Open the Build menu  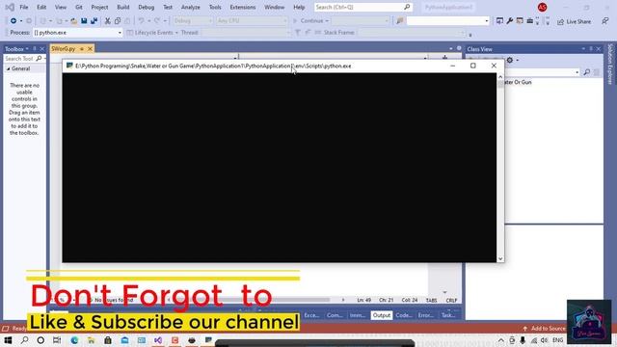click(123, 7)
